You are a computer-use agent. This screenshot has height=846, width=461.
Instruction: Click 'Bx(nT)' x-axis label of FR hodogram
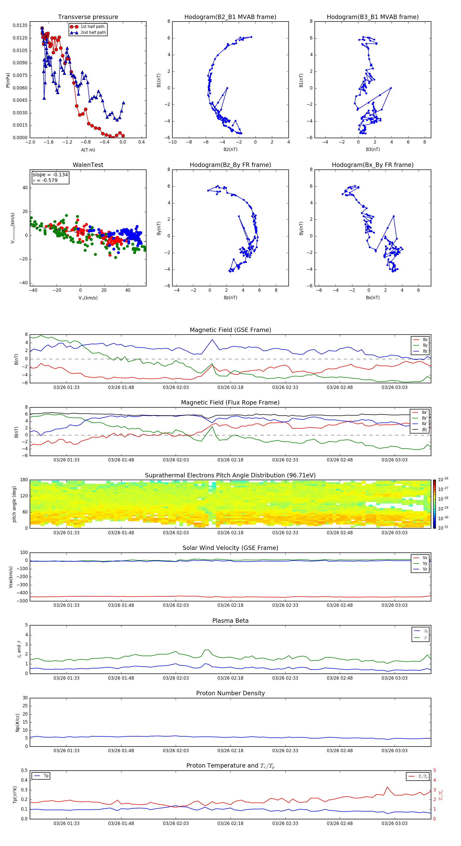tap(373, 298)
